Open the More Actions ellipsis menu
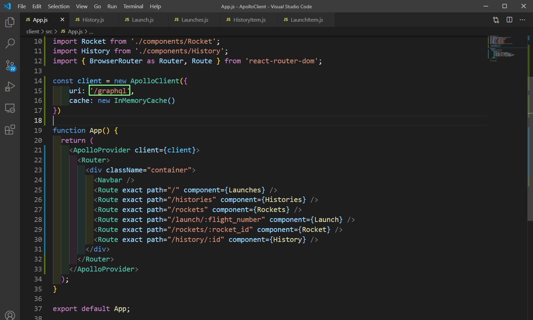533x320 pixels. [522, 20]
